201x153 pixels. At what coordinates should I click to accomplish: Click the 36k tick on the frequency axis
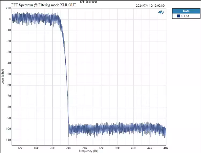[117, 148]
